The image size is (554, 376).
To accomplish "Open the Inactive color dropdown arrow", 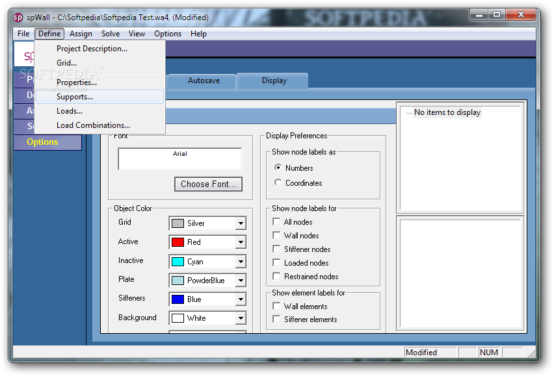I will 241,262.
